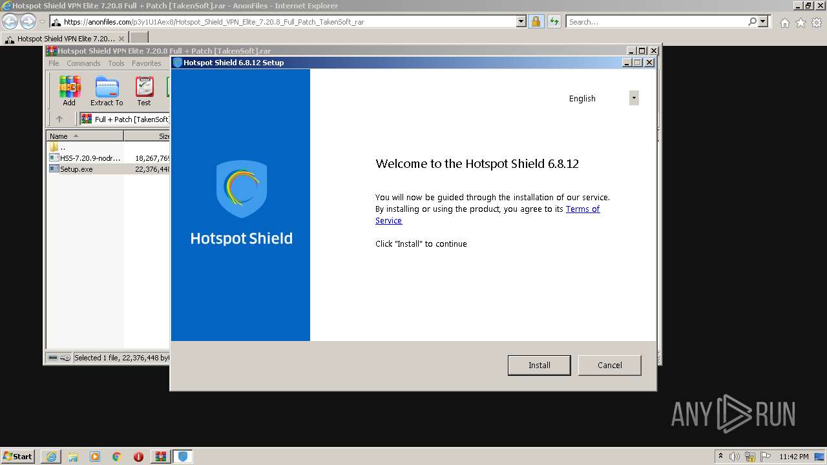Sort WinRAR list by Size column
This screenshot has height=465, width=827.
(x=147, y=136)
